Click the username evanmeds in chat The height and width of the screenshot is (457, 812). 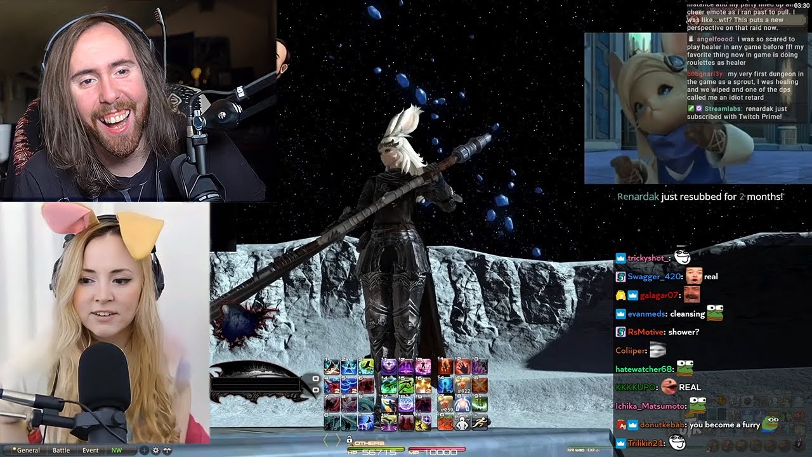(x=646, y=314)
